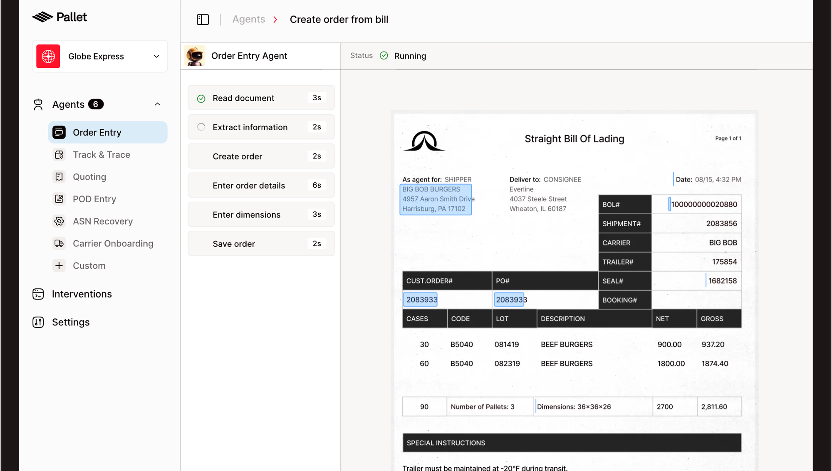The image size is (832, 471).
Task: Click the Order Entry Agent avatar
Action: [x=195, y=56]
